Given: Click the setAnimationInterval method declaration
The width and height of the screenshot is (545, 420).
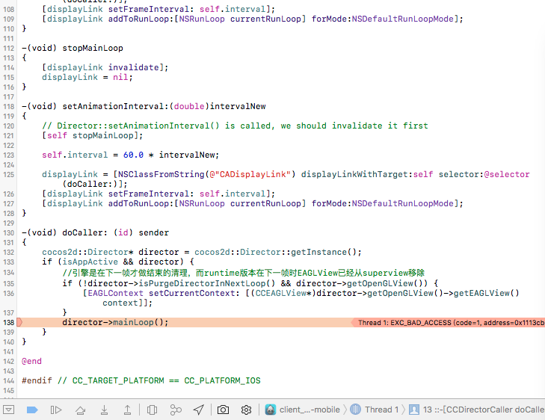Looking at the screenshot, I should coord(144,106).
